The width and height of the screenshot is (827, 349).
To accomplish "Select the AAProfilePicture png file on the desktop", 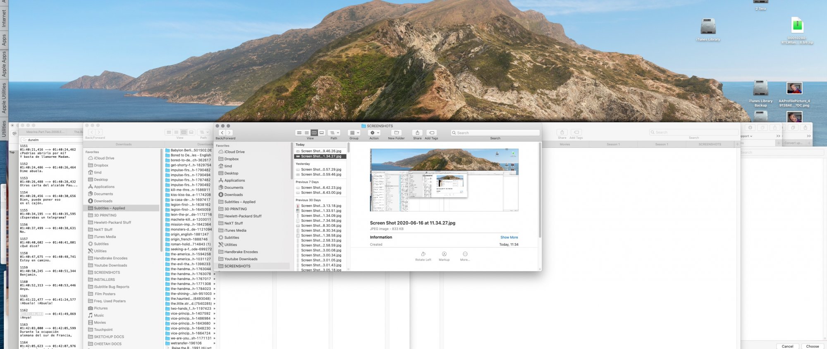I will 794,88.
